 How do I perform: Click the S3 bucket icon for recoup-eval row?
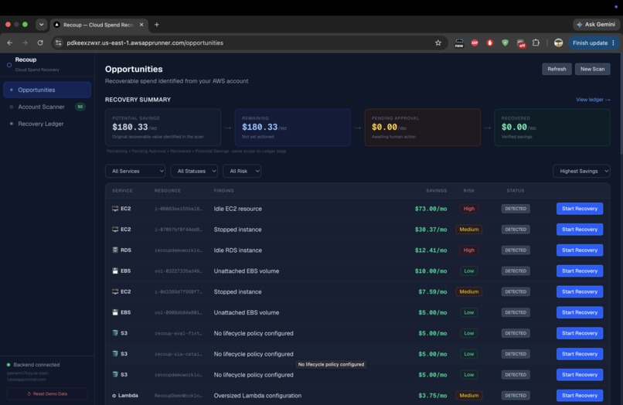(115, 333)
